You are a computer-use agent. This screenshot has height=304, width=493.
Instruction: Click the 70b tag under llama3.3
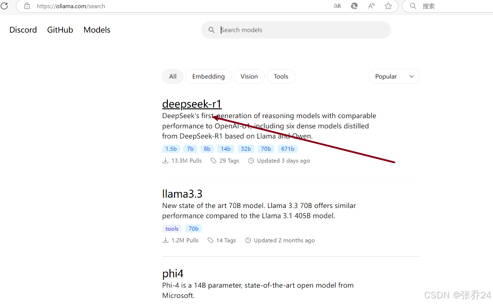point(194,229)
